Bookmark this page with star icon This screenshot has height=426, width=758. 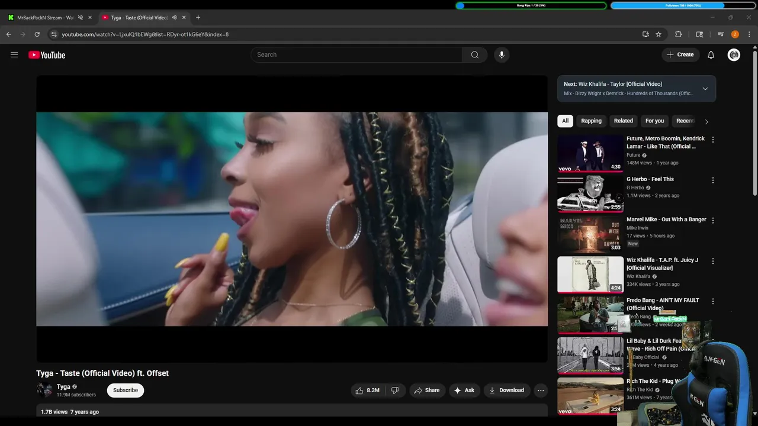(659, 34)
